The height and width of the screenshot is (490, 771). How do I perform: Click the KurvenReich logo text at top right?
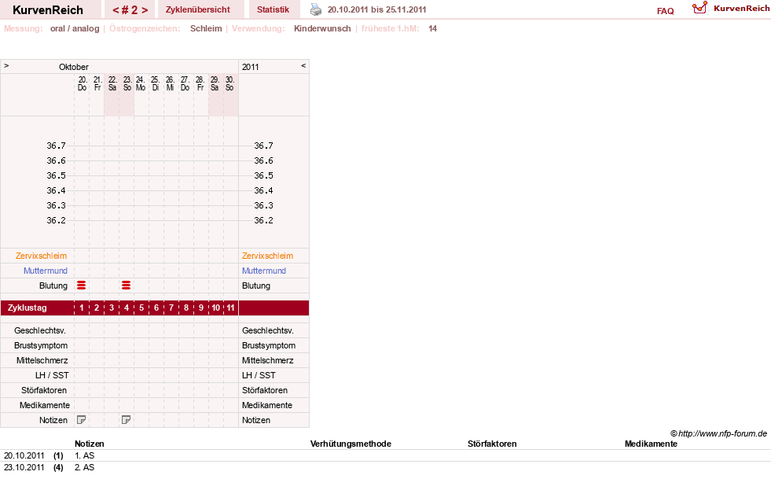pos(741,9)
